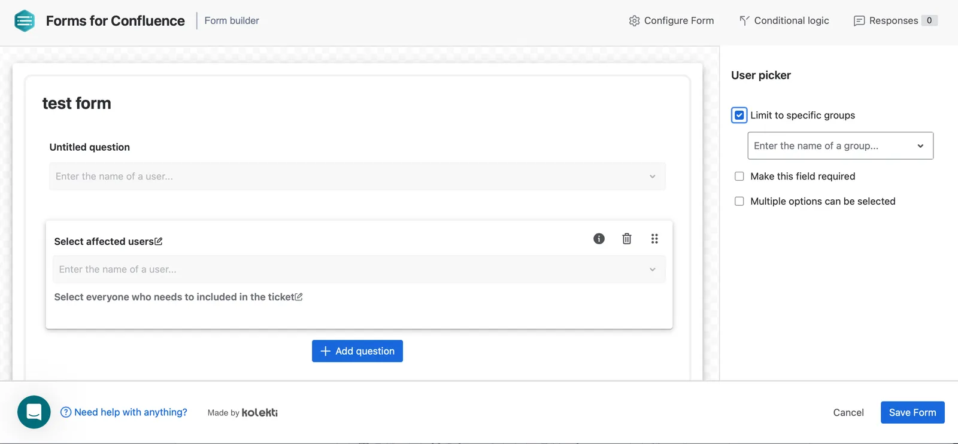Viewport: 958px width, 444px height.
Task: Open Need help with anything link
Action: [124, 412]
